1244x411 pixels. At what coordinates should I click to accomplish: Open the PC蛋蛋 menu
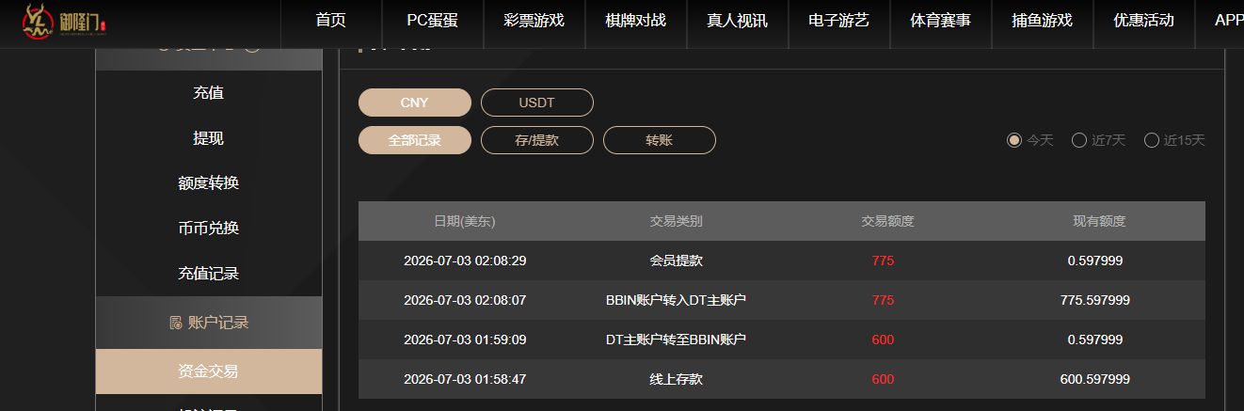[x=433, y=21]
